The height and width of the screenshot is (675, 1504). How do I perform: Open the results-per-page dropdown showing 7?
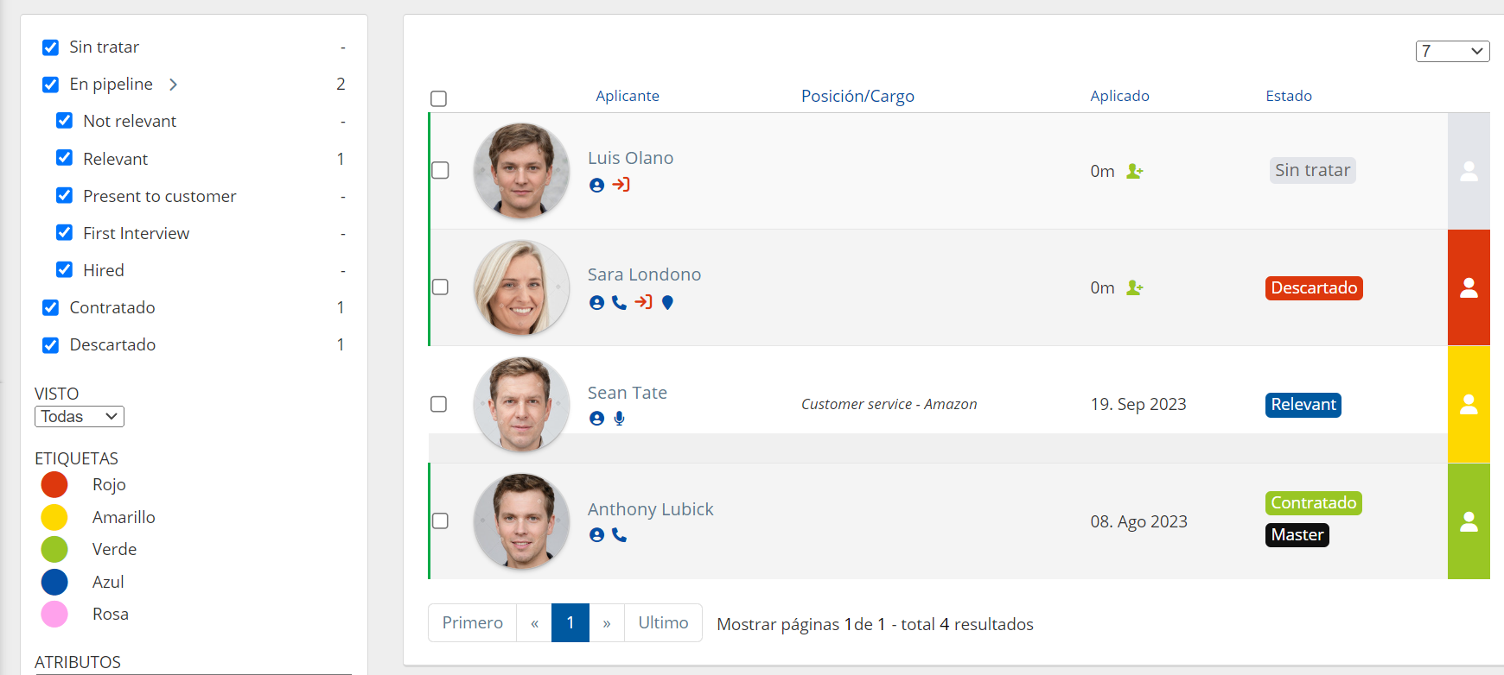[1452, 51]
